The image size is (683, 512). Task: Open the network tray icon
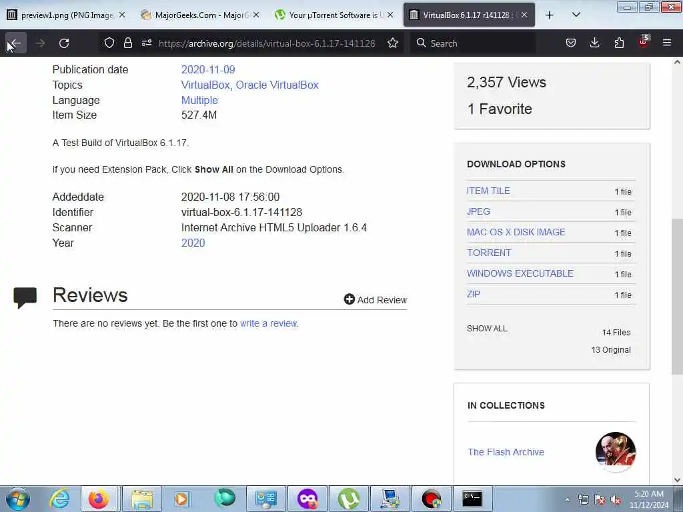[x=583, y=499]
